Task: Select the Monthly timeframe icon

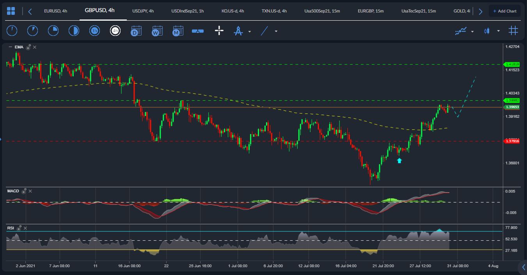Action: (x=177, y=30)
